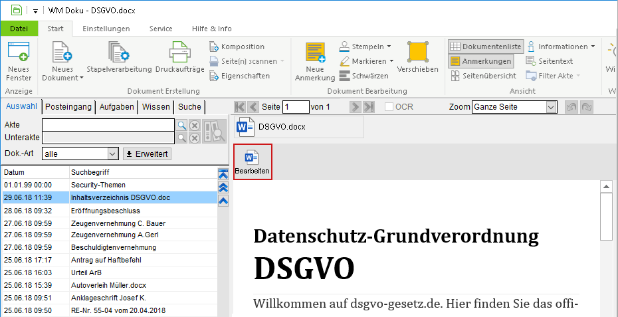This screenshot has height=317, width=618.
Task: Switch to the Service ribbon tab
Action: [x=161, y=29]
